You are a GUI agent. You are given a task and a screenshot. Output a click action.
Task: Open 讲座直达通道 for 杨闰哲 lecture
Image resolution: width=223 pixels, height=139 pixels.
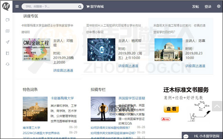(128, 66)
